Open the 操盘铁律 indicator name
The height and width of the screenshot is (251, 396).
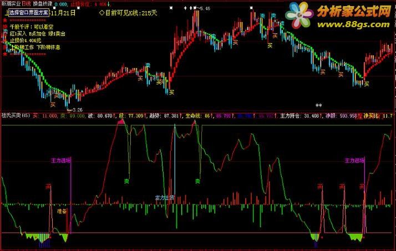[43, 4]
